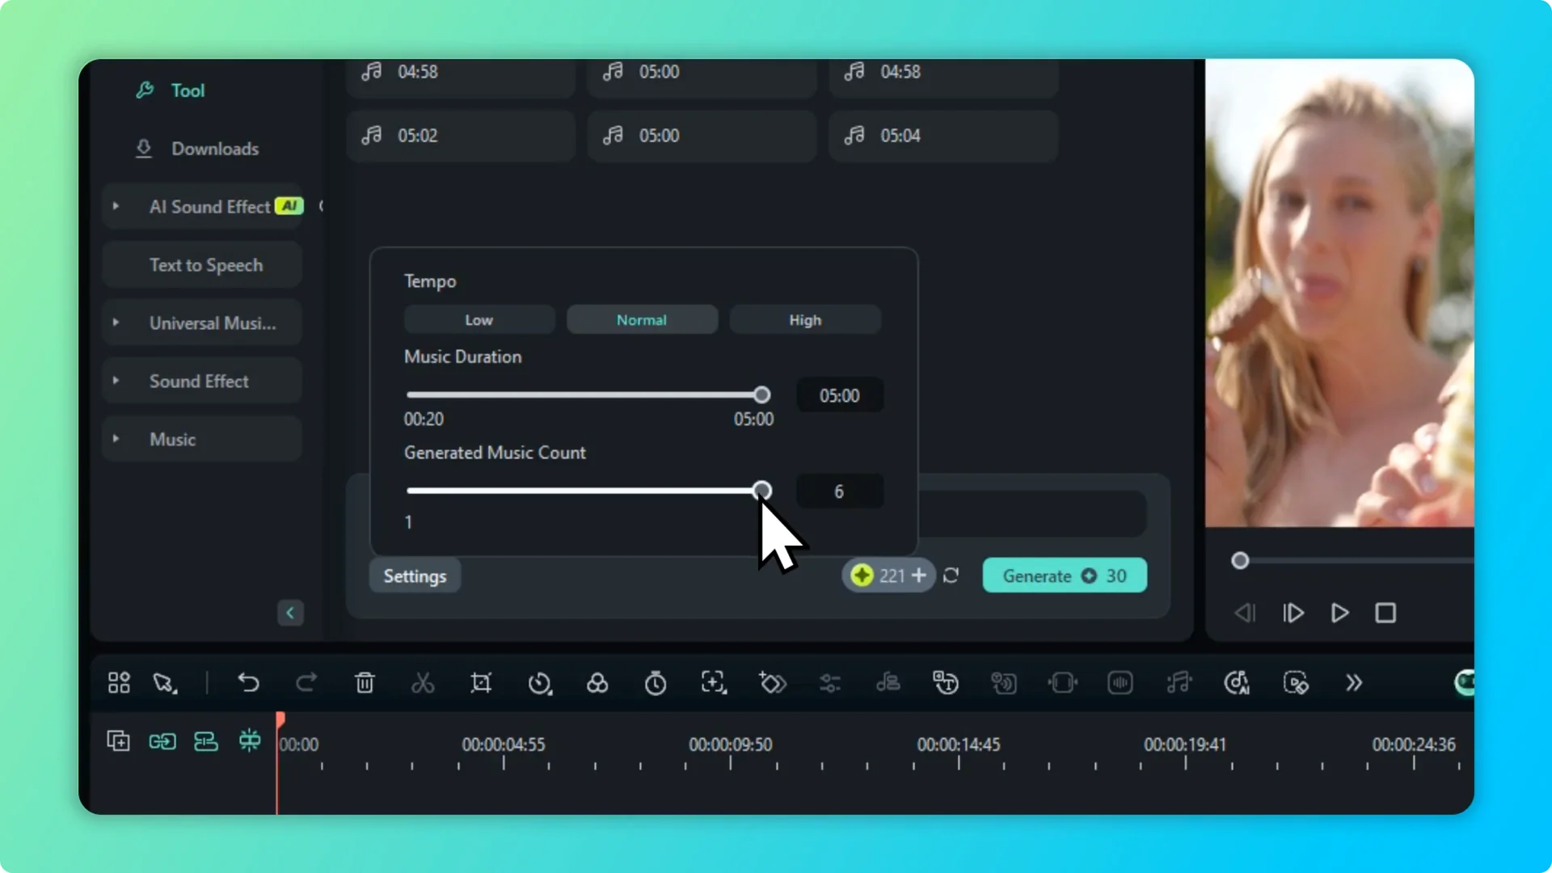This screenshot has width=1552, height=873.
Task: Show more toolbar tools chevron
Action: point(1354,683)
